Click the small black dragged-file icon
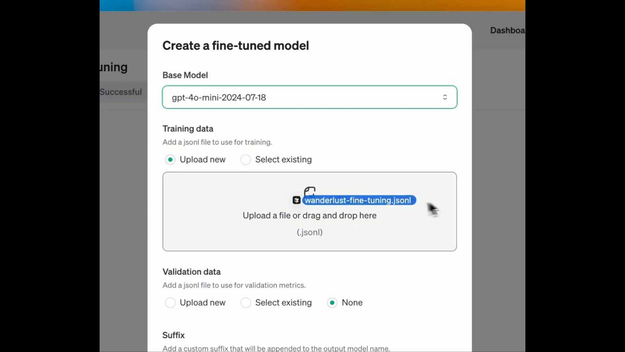Image resolution: width=625 pixels, height=352 pixels. pyautogui.click(x=297, y=200)
